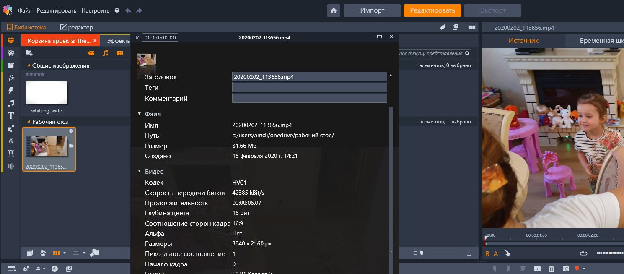Click the home button icon

point(334,10)
